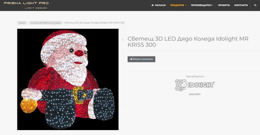Expand the ПРОДУКТИ dropdown arrow
Screen dimensions: 260x135
[x=186, y=5]
